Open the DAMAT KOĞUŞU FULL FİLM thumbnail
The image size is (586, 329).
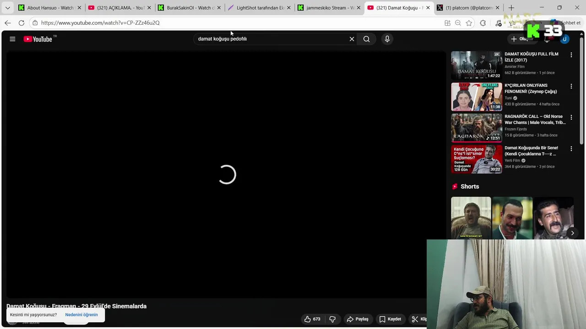pos(477,65)
